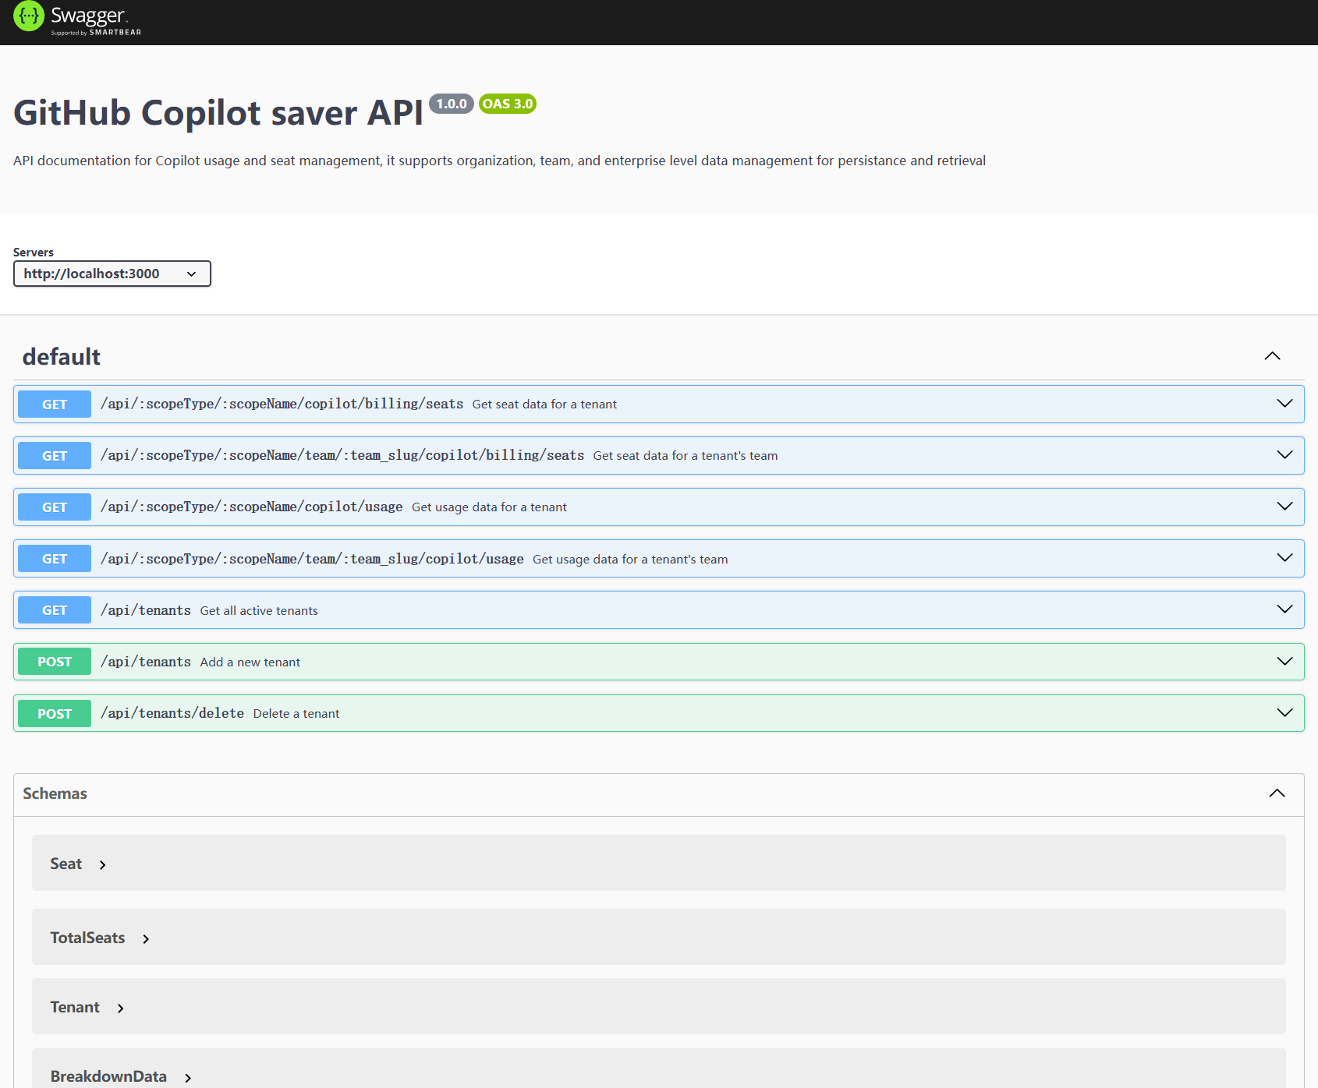
Task: Expand the Seat schema arrow
Action: click(x=102, y=865)
